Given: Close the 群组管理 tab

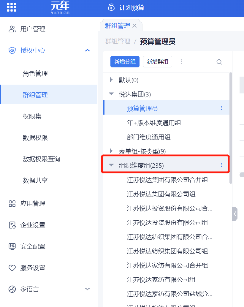Looking at the screenshot, I should click(x=134, y=26).
